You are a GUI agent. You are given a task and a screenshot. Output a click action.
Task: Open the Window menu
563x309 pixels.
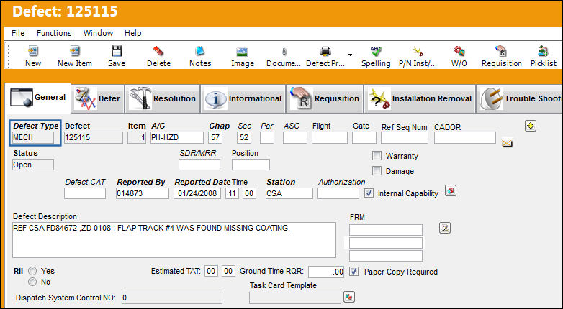[x=98, y=33]
